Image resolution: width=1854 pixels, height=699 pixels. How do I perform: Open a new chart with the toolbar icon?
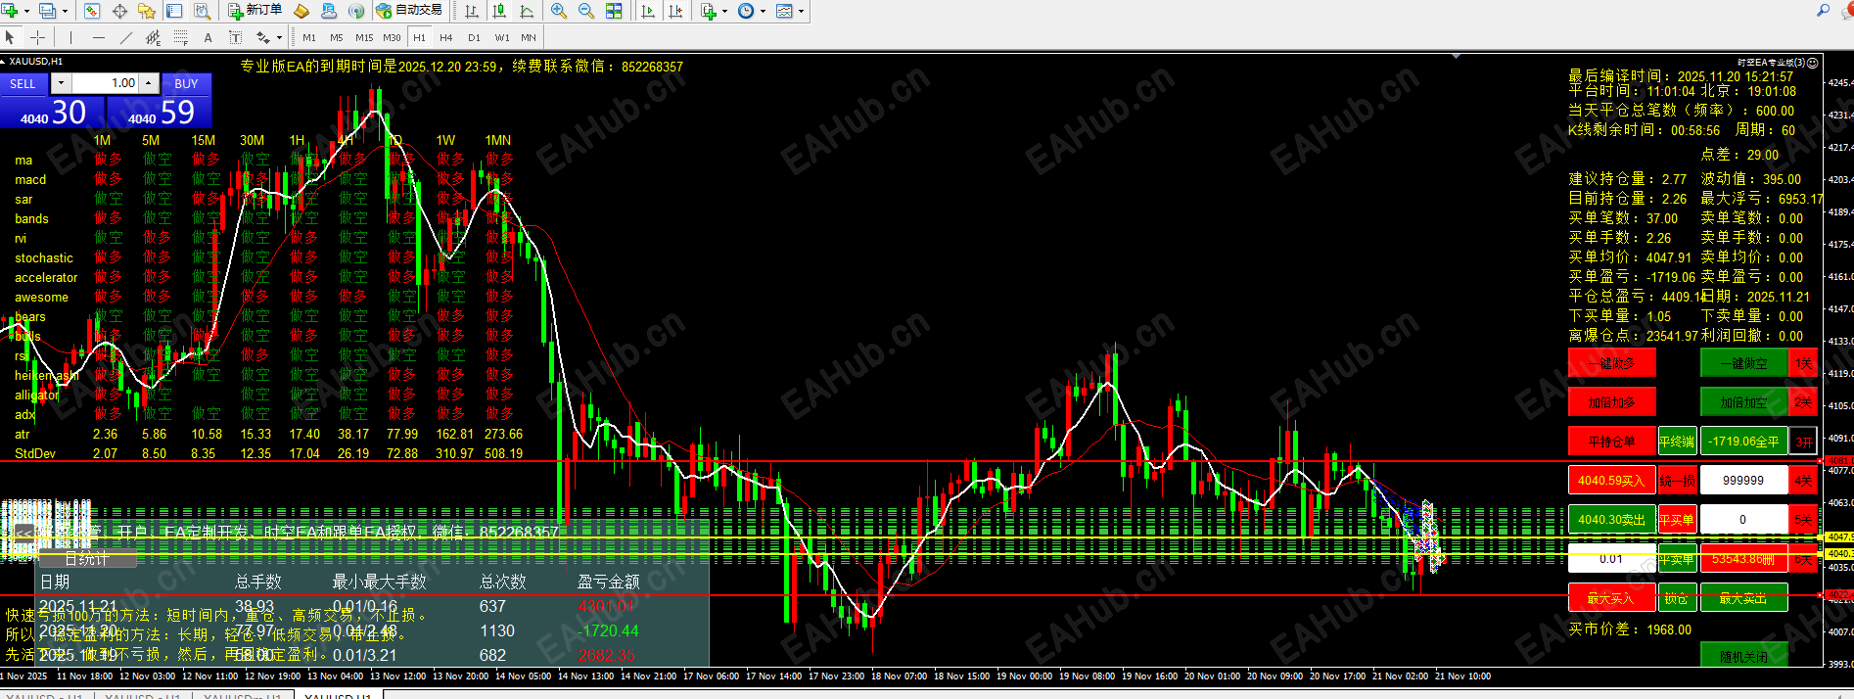[10, 11]
